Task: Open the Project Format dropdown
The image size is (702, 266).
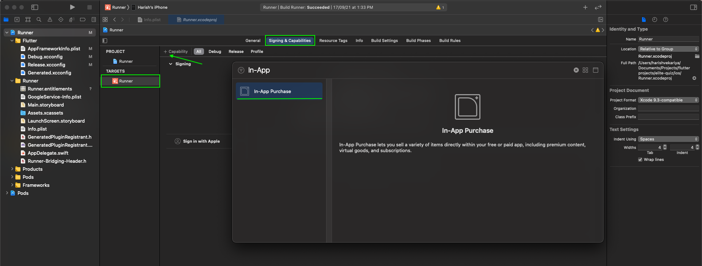Action: 668,100
